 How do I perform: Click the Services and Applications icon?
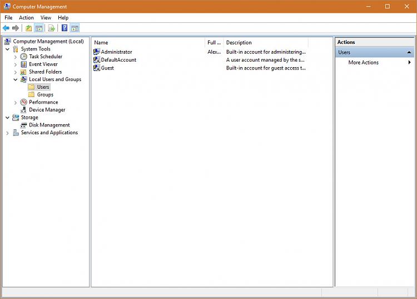coord(16,133)
